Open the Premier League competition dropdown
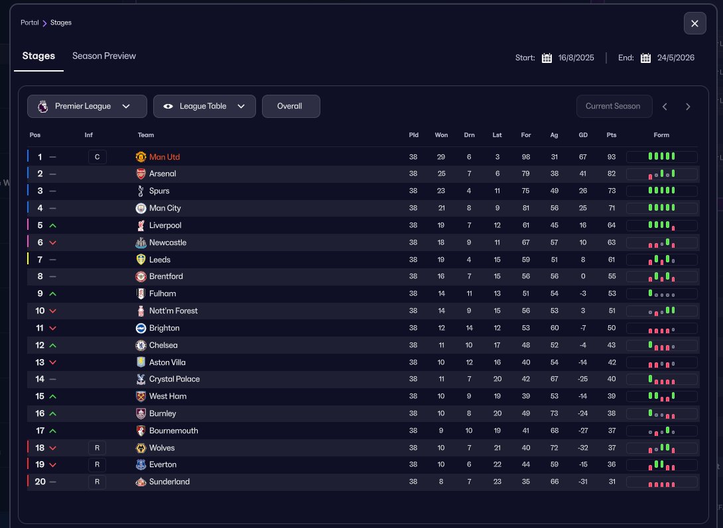This screenshot has height=528, width=723. 87,107
